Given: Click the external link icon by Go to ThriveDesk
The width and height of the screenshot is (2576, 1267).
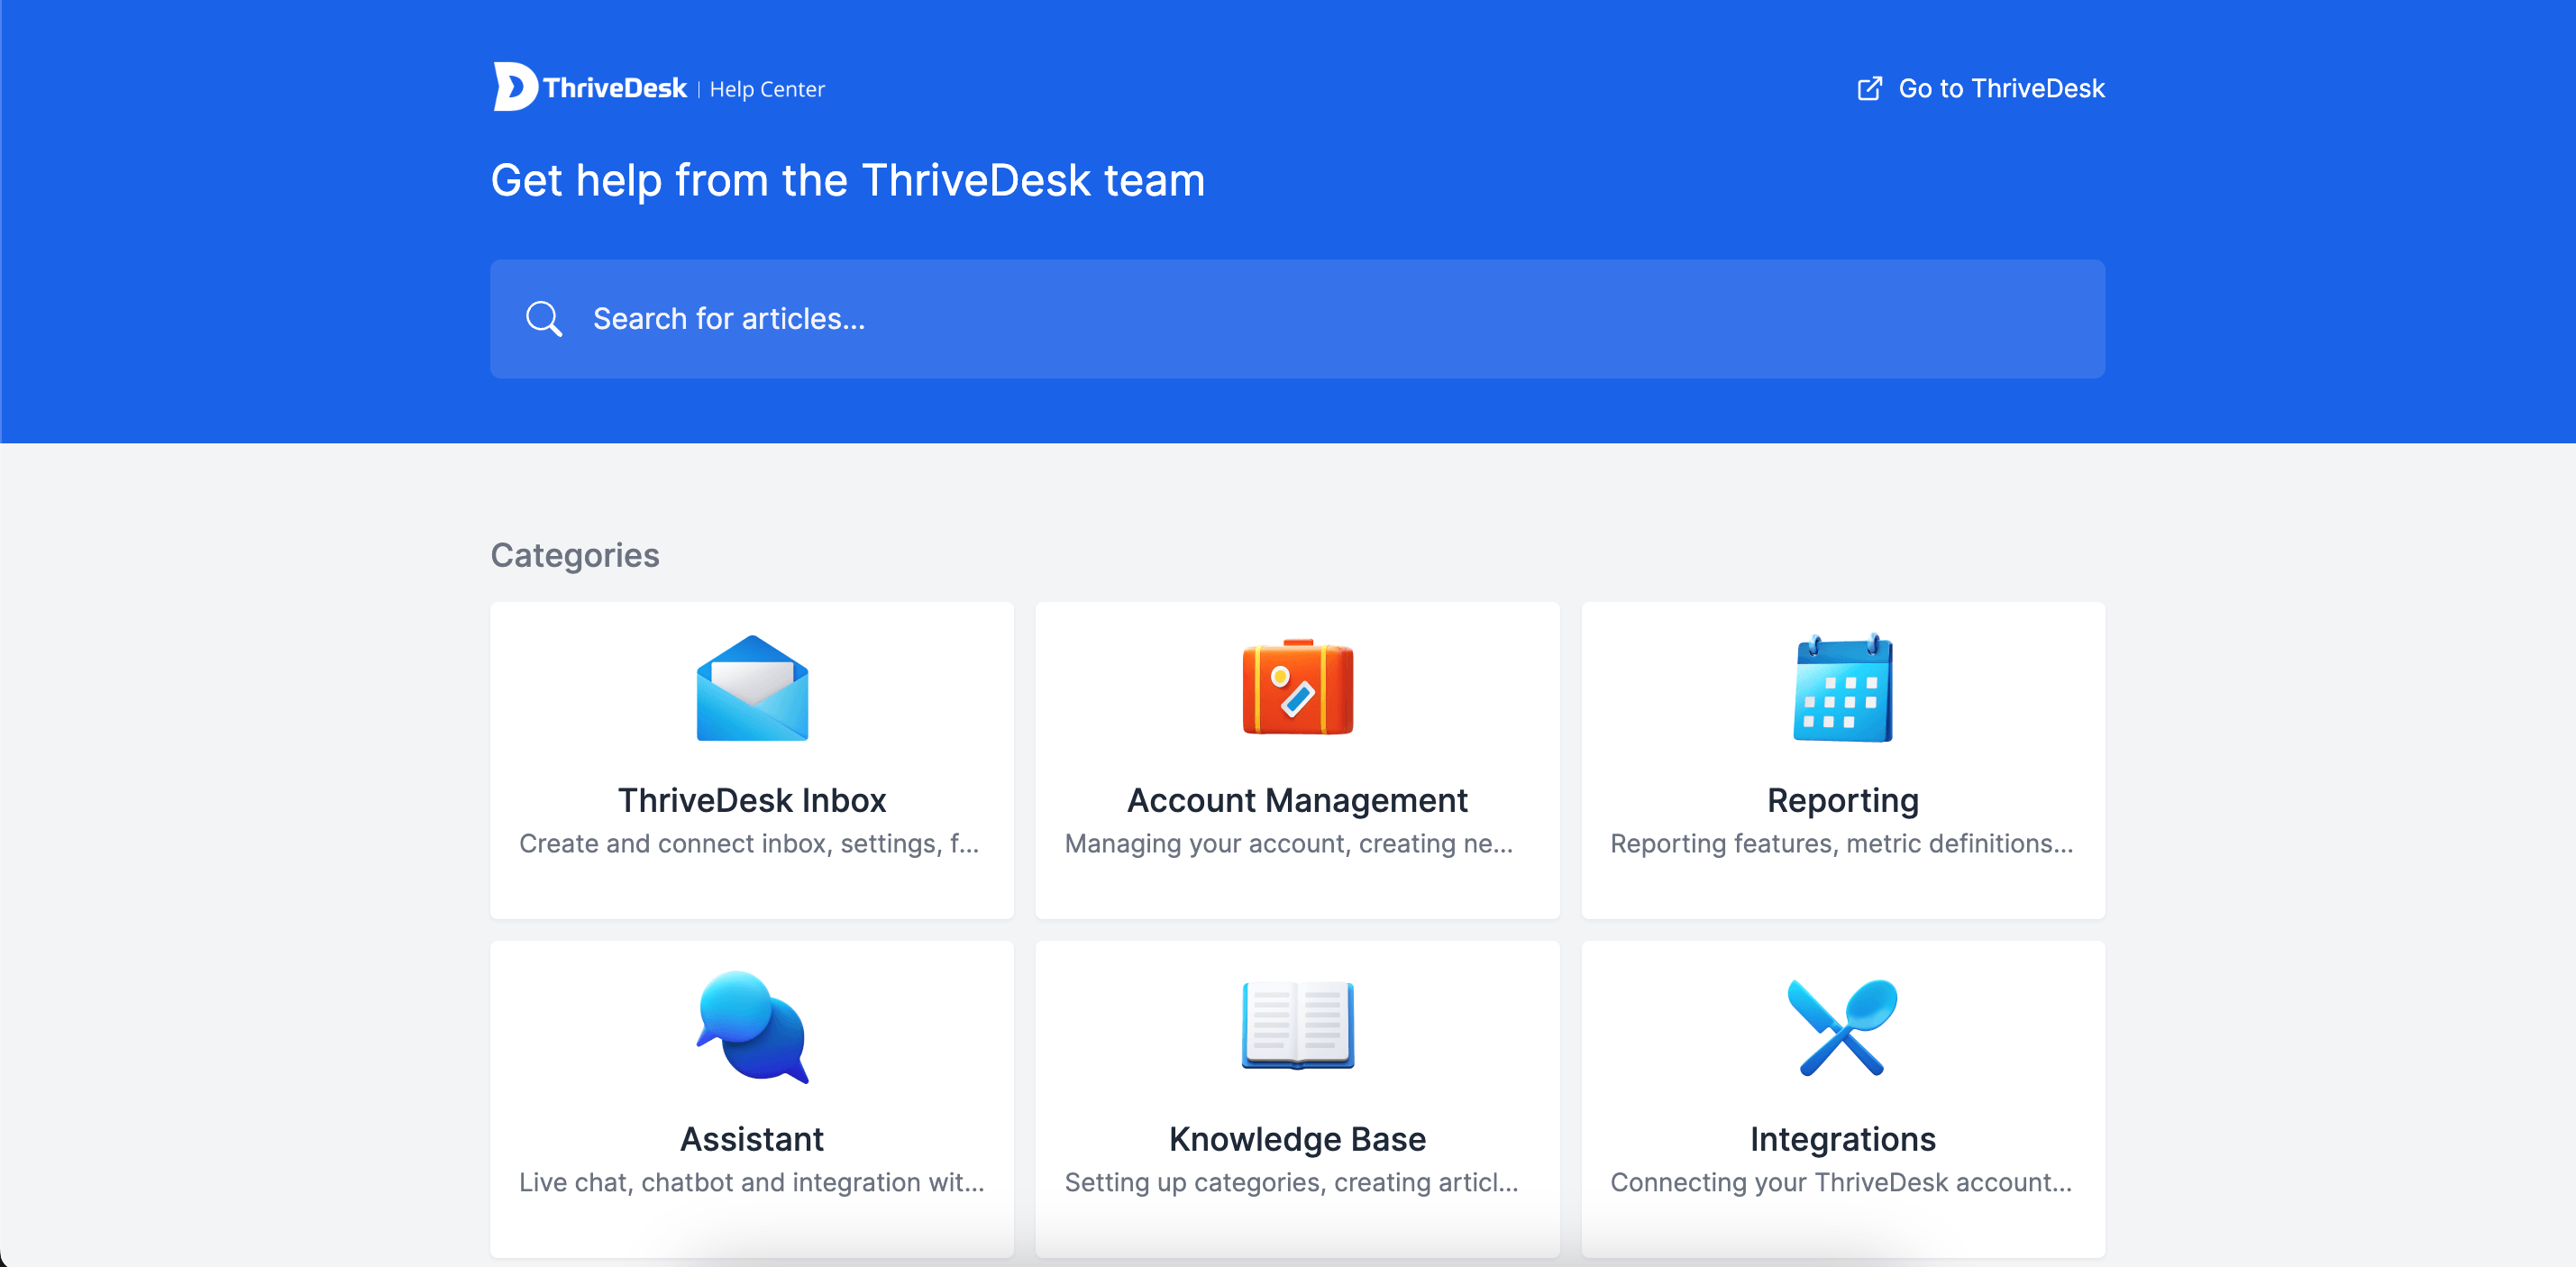Looking at the screenshot, I should point(1869,88).
